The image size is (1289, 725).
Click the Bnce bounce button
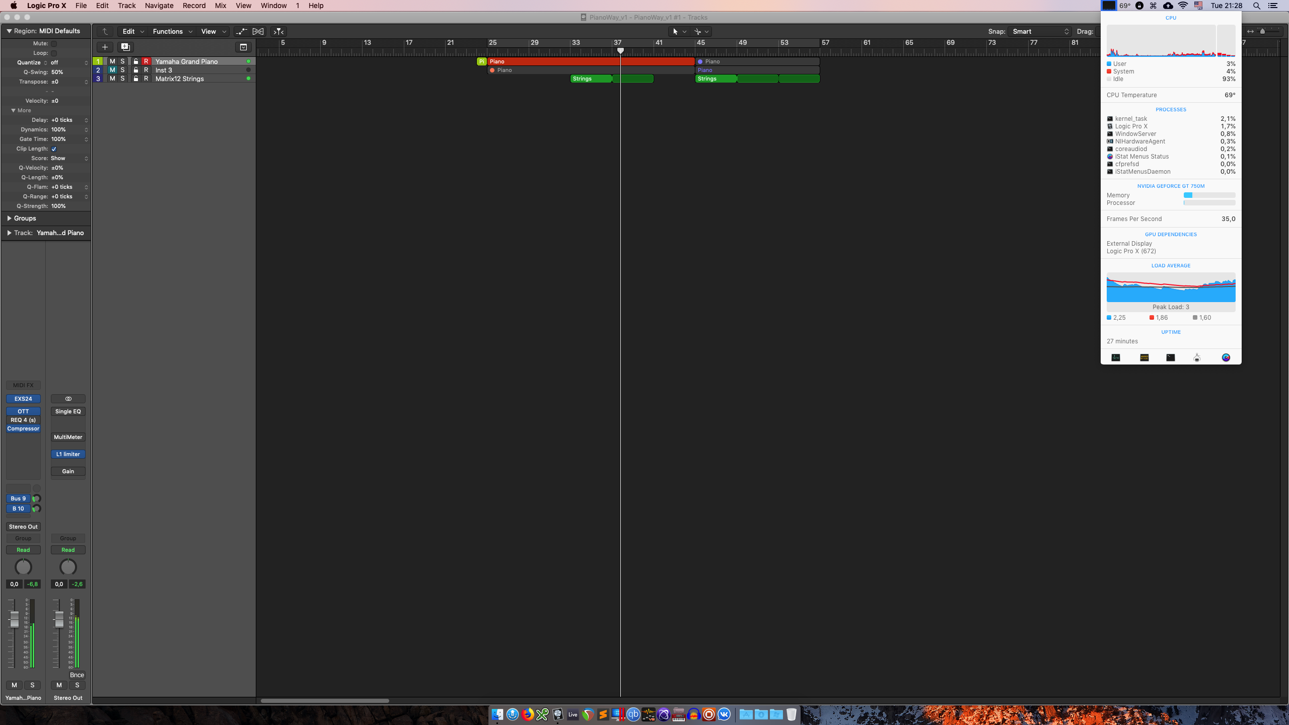(x=77, y=675)
